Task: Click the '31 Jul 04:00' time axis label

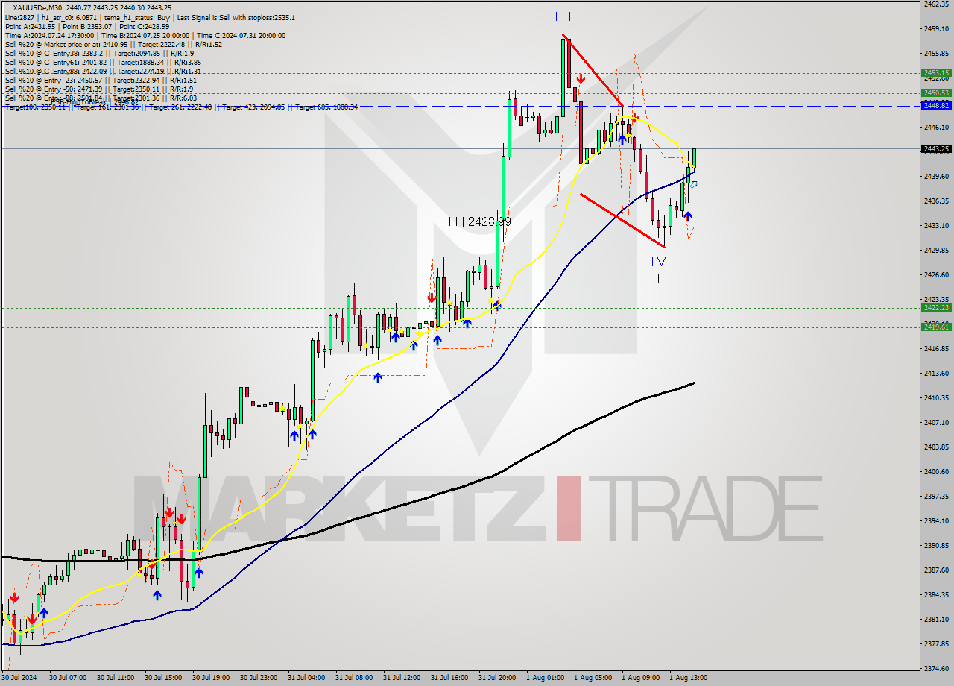Action: pyautogui.click(x=307, y=678)
